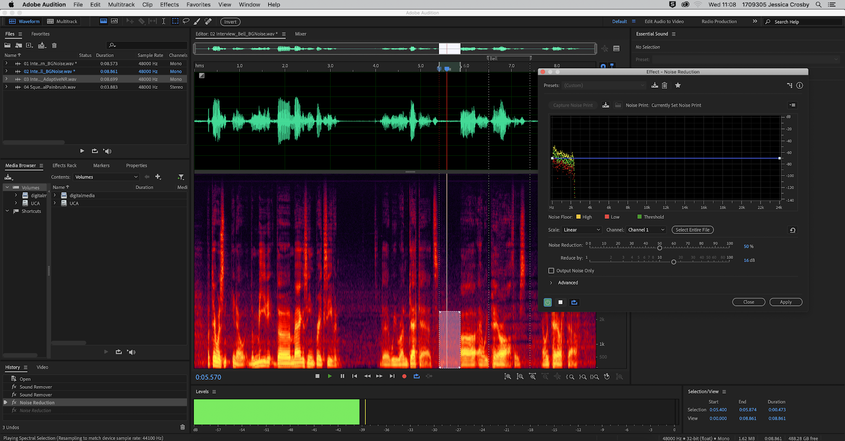Toggle effect power state in Noise Reduction
The height and width of the screenshot is (441, 845).
coord(548,302)
